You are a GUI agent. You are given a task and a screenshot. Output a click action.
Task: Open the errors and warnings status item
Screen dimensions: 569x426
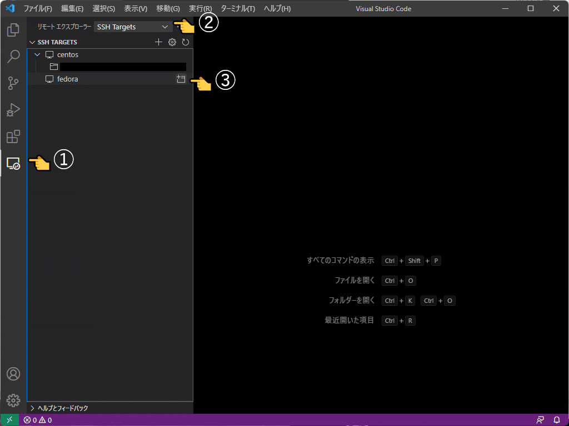click(38, 420)
